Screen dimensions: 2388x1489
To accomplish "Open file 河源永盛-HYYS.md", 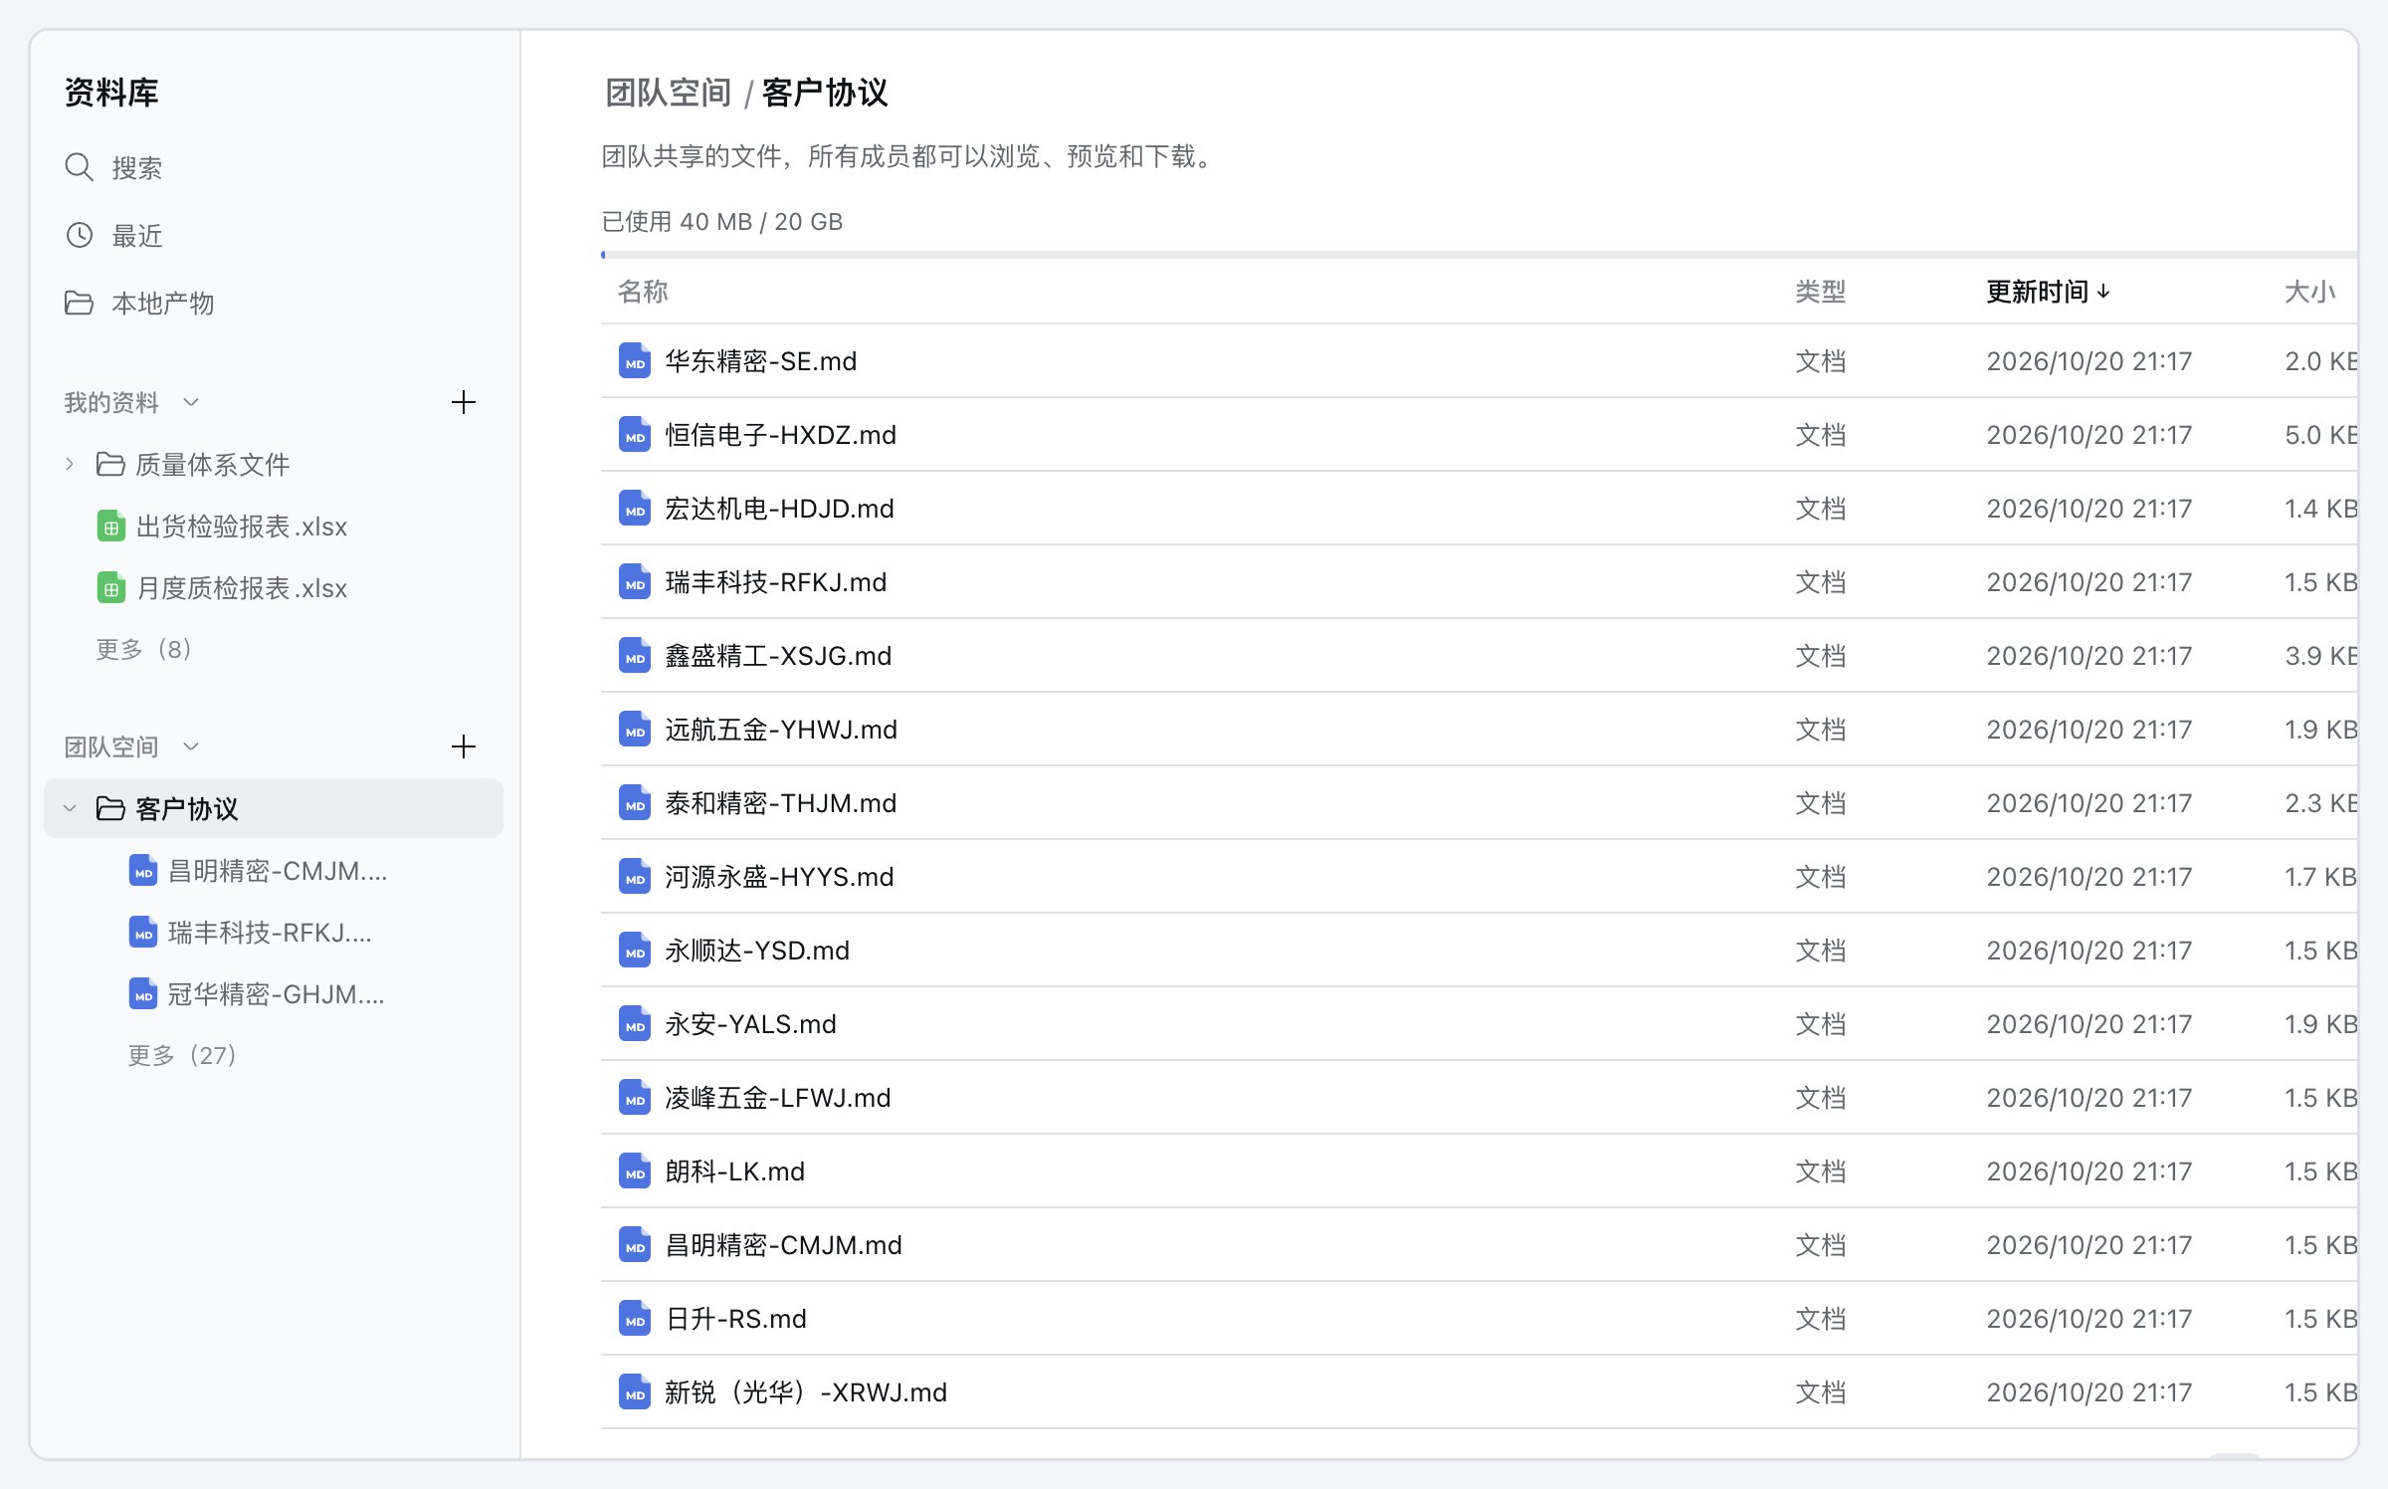I will click(1479, 876).
